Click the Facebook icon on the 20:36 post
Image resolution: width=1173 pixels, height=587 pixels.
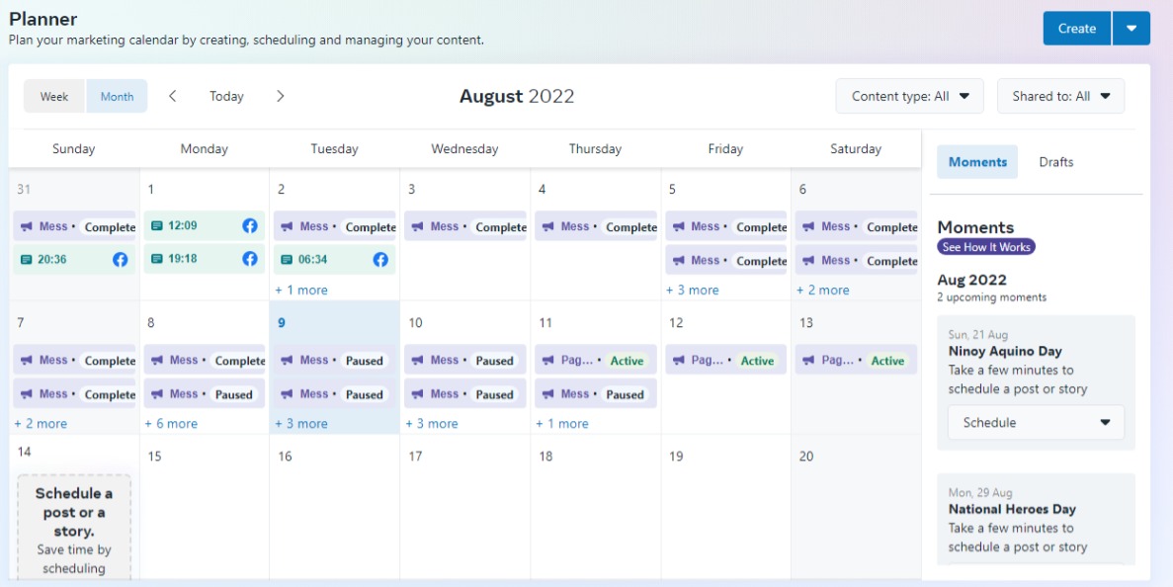tap(120, 260)
